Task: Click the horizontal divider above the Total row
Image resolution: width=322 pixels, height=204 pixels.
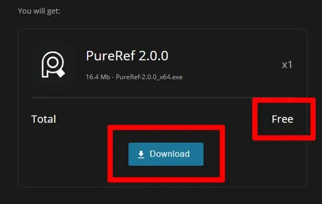Action: coord(162,98)
